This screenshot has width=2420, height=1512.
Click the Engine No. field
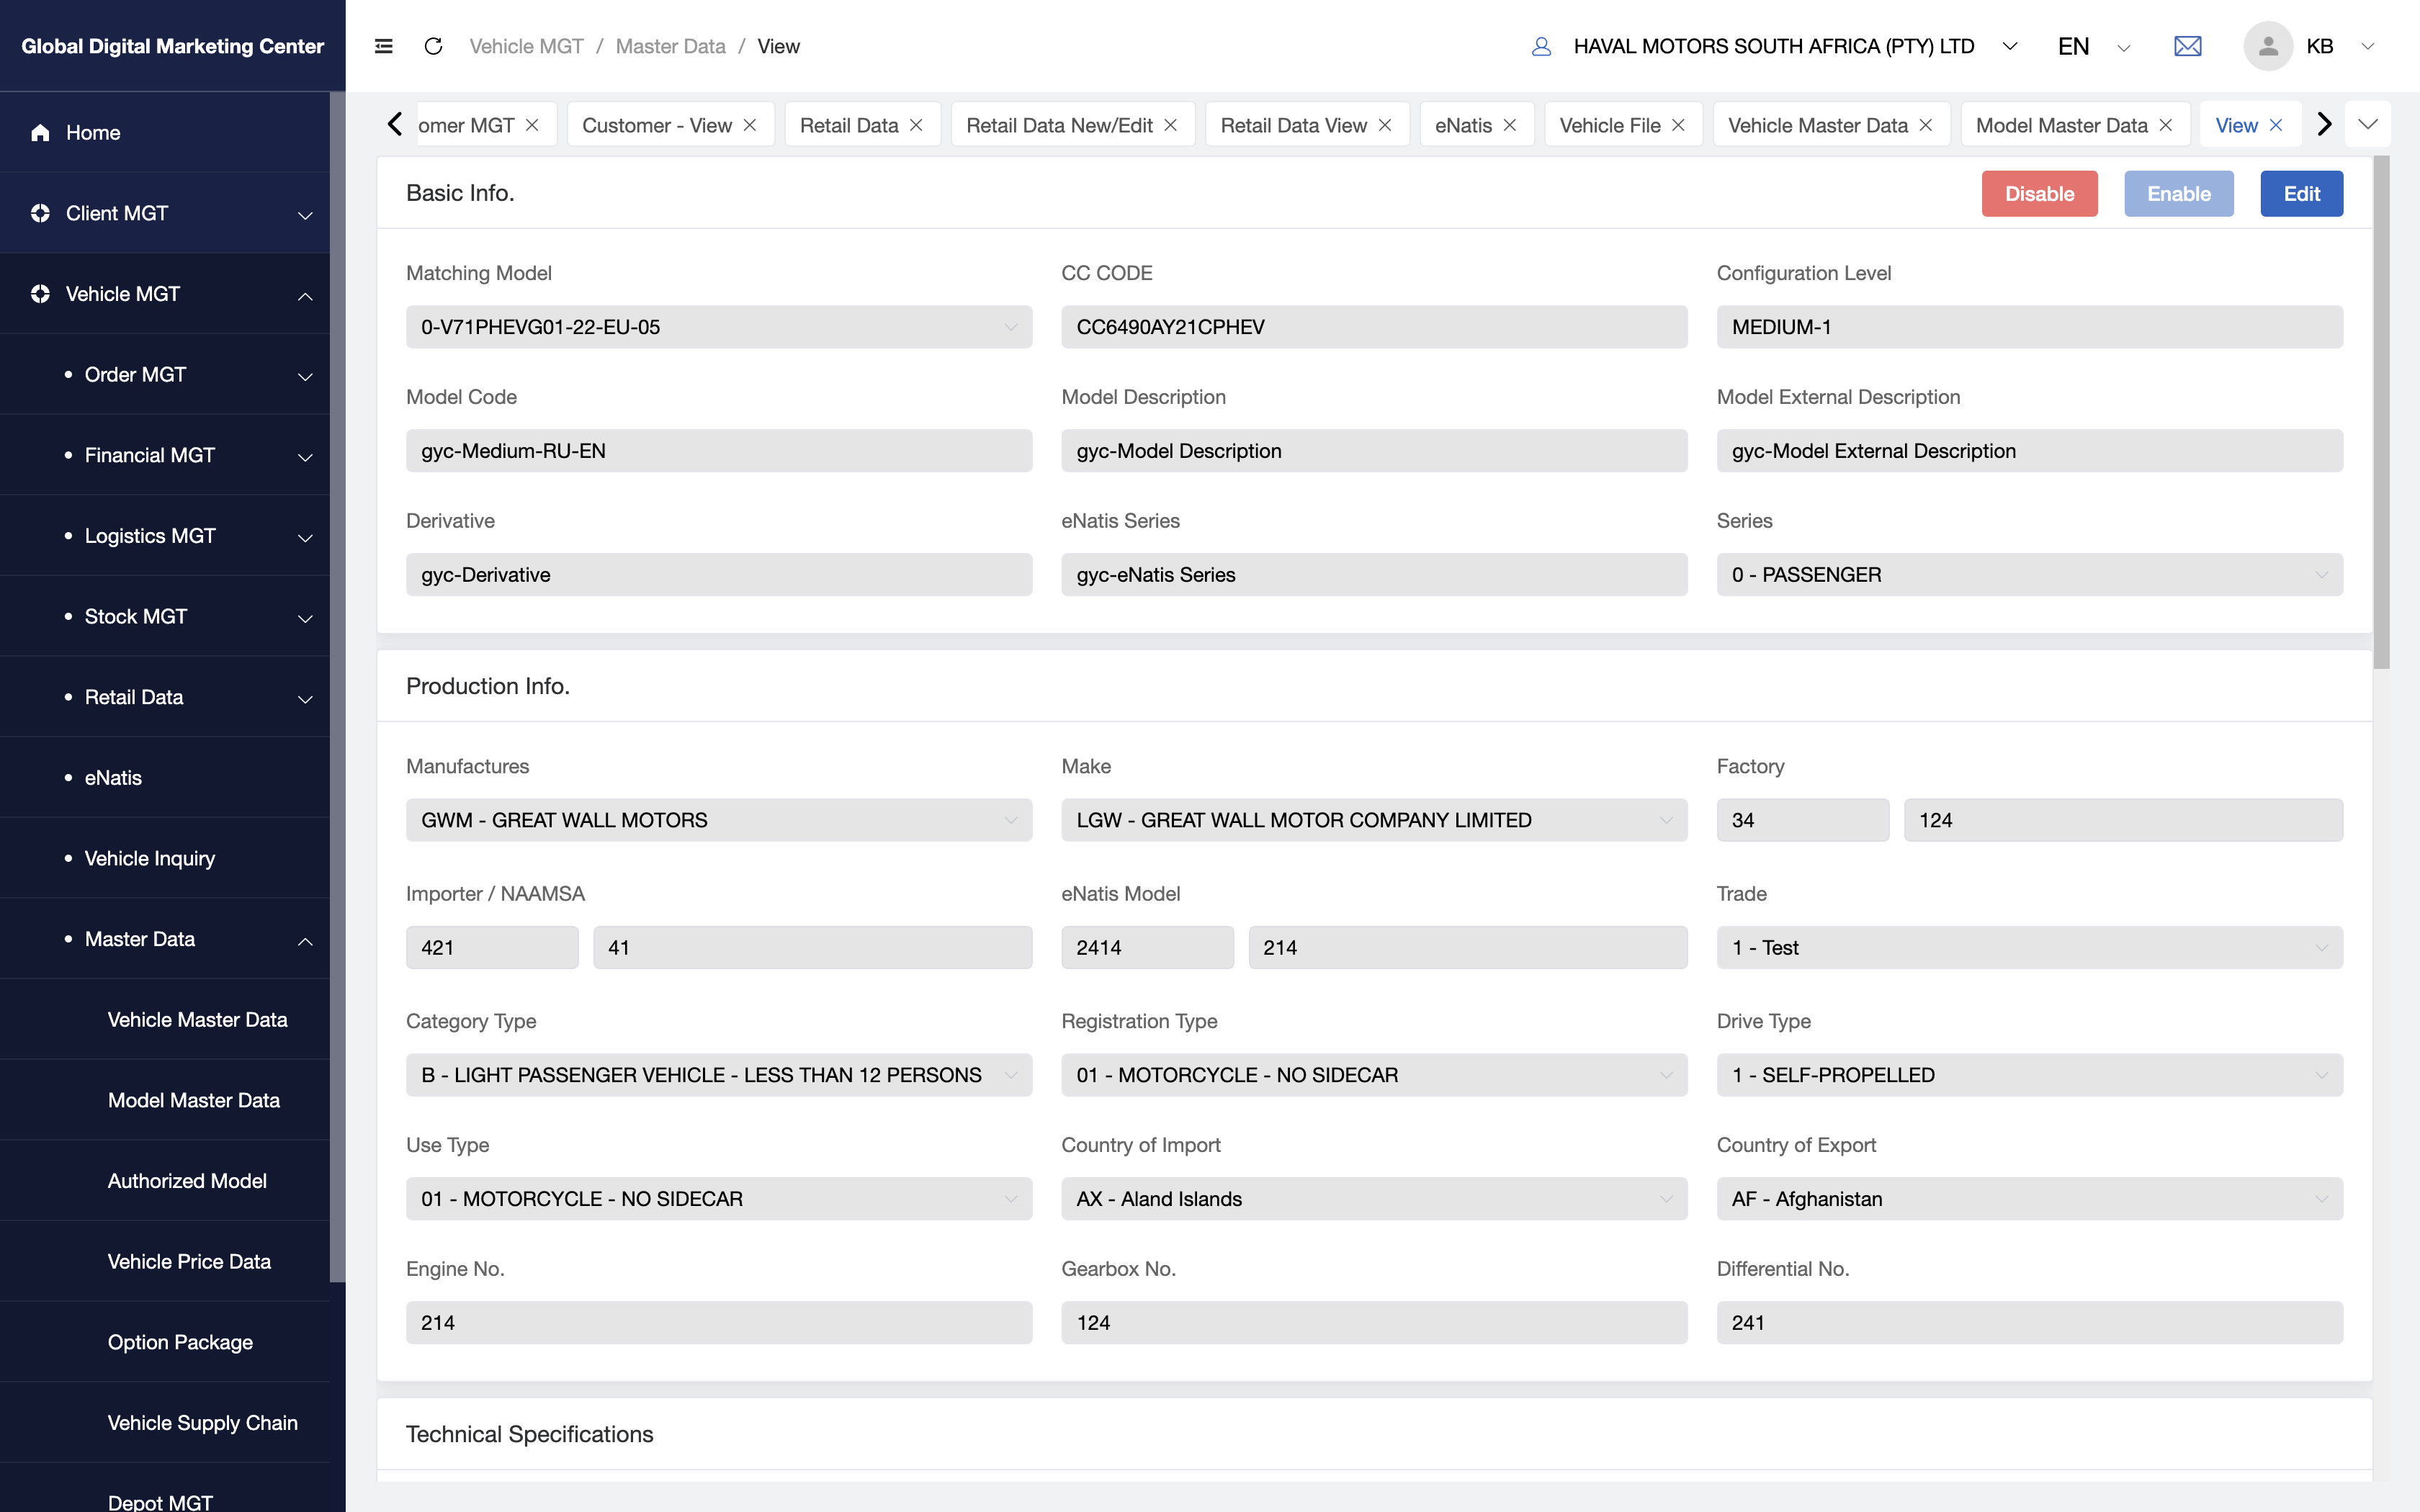[718, 1323]
